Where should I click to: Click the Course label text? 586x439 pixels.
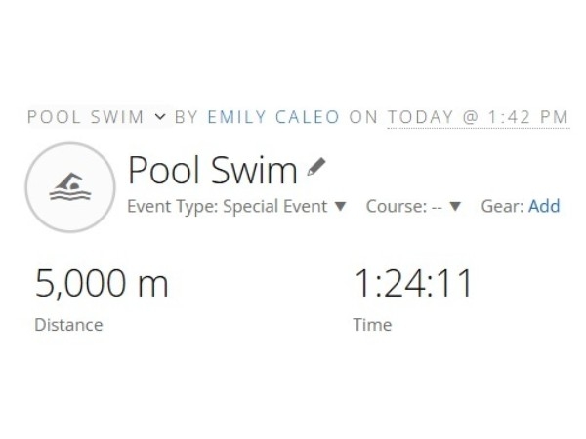pyautogui.click(x=394, y=207)
